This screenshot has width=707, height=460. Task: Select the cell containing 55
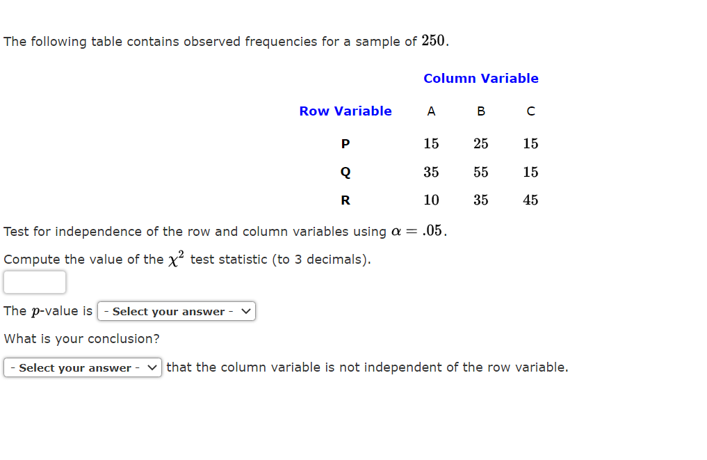click(481, 172)
